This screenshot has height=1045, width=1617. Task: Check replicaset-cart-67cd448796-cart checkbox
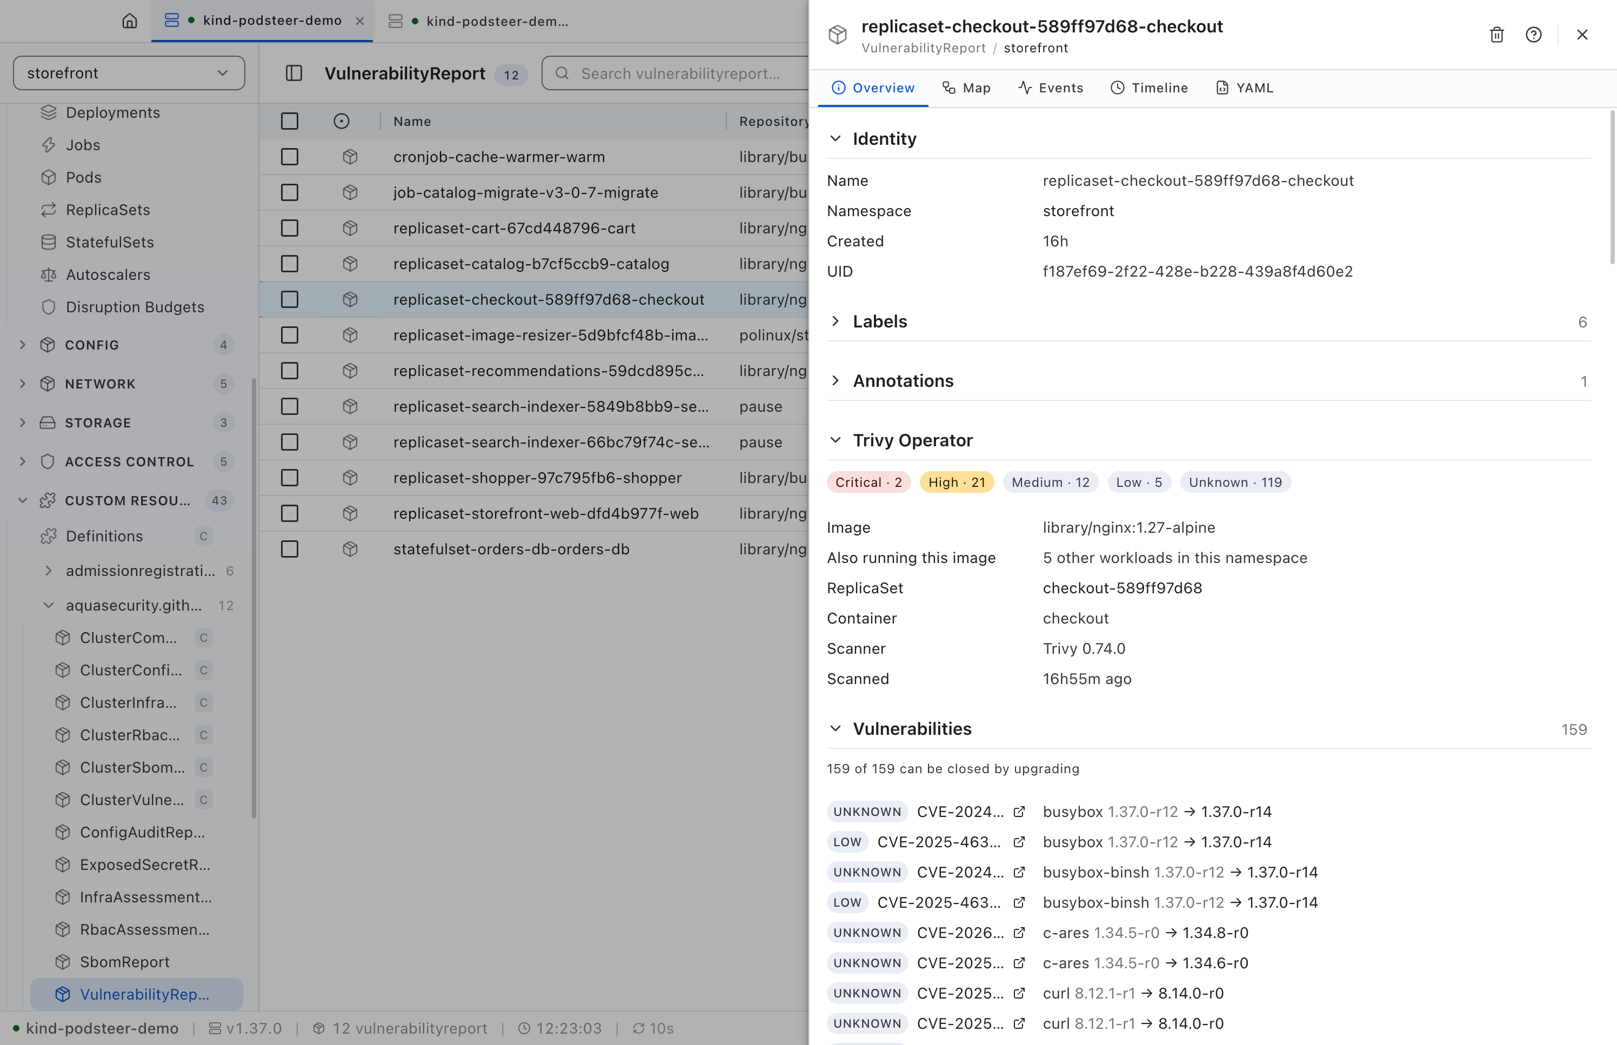290,228
